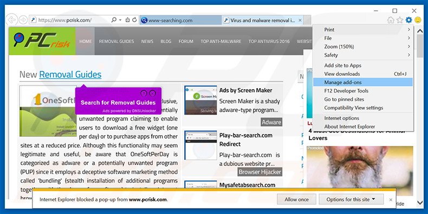Click Play-bar-search article thumbnail
428x214 pixels.
tap(200, 145)
